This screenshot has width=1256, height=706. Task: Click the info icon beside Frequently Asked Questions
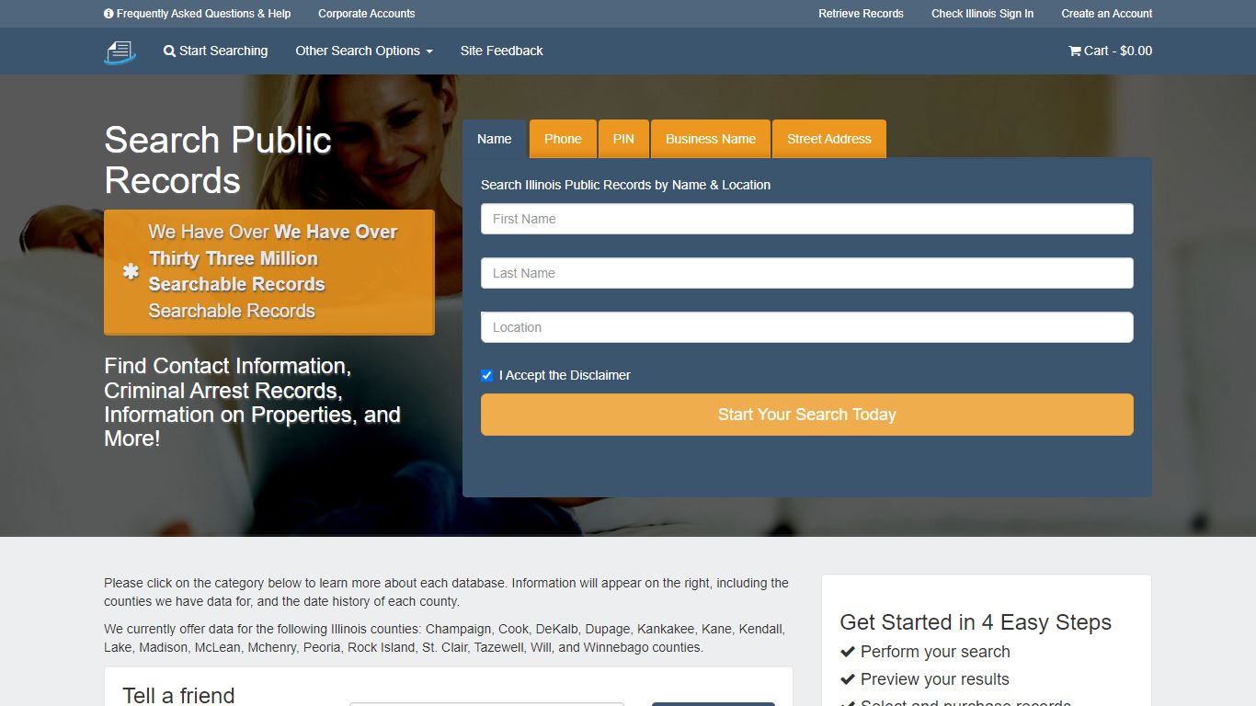(108, 14)
